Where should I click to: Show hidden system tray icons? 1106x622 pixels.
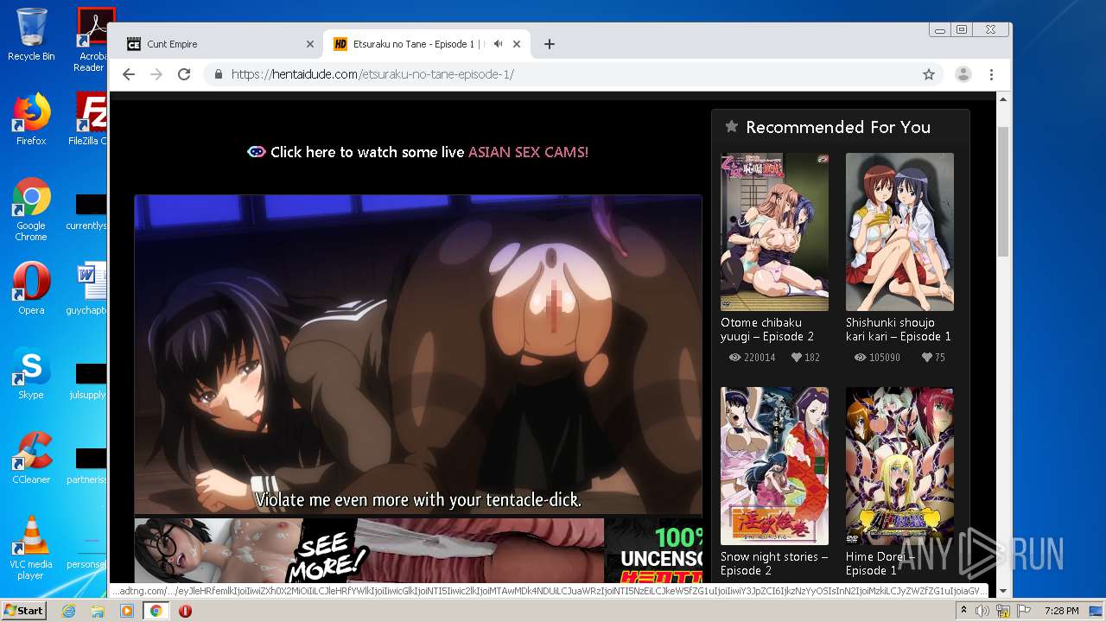click(x=963, y=611)
